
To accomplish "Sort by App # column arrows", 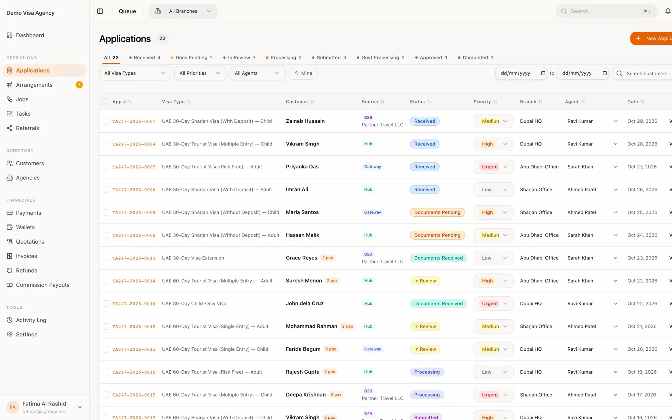I will [130, 101].
